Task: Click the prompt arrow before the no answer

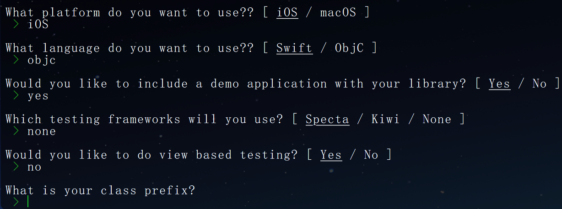Action: (x=16, y=167)
